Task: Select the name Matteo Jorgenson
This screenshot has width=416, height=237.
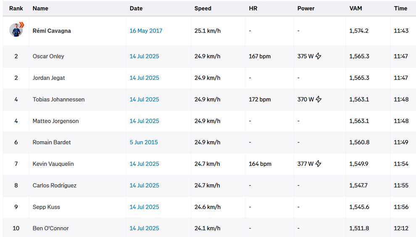Action: click(x=56, y=121)
